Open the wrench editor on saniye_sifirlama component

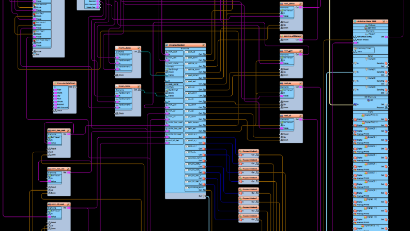301,36
